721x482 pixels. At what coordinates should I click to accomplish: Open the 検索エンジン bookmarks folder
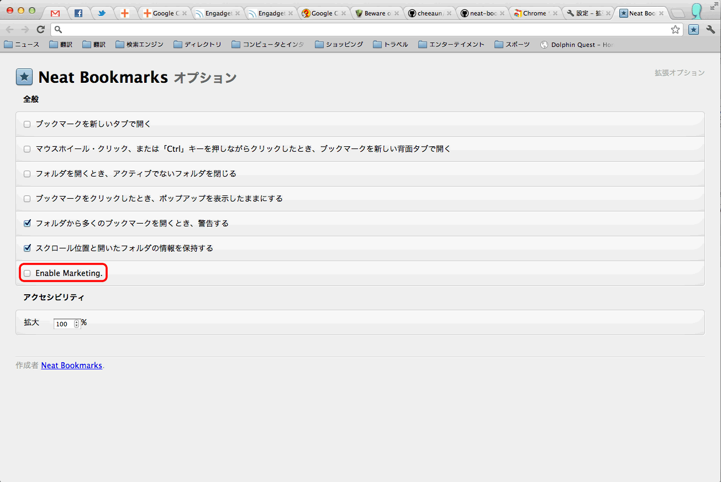click(140, 45)
